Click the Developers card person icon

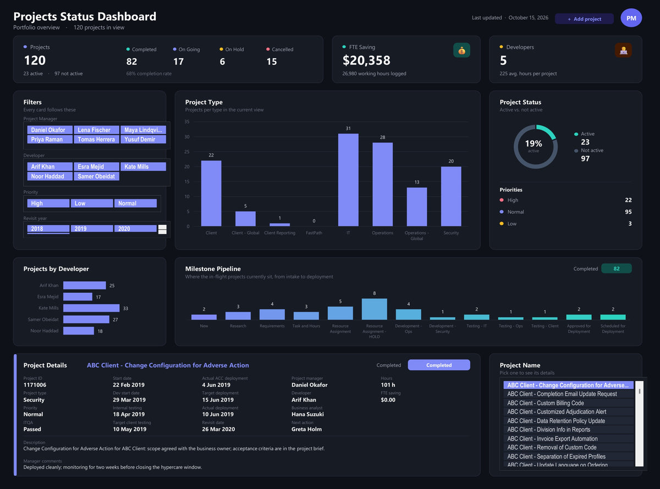tap(623, 51)
